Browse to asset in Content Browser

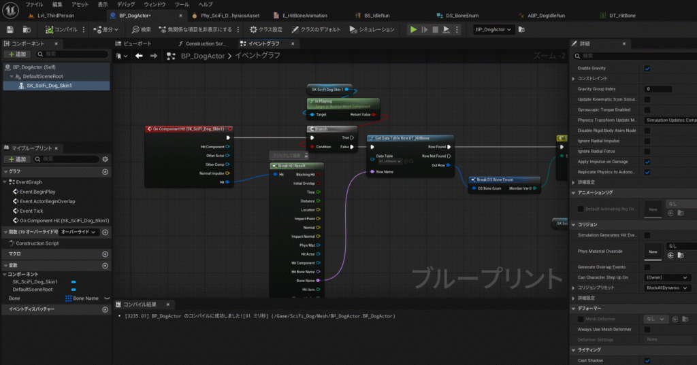click(x=27, y=30)
